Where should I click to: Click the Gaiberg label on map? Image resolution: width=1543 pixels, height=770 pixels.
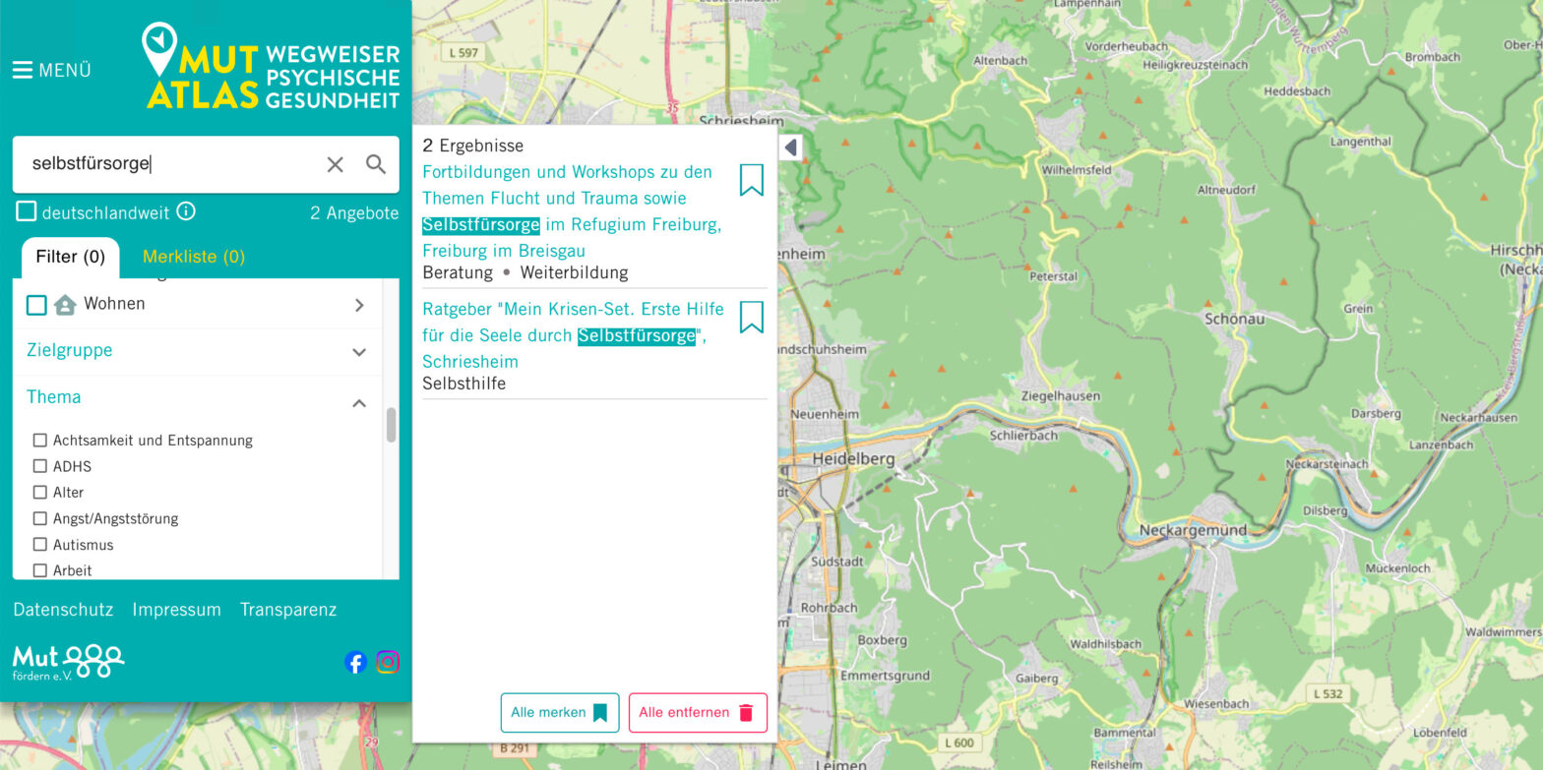1035,679
